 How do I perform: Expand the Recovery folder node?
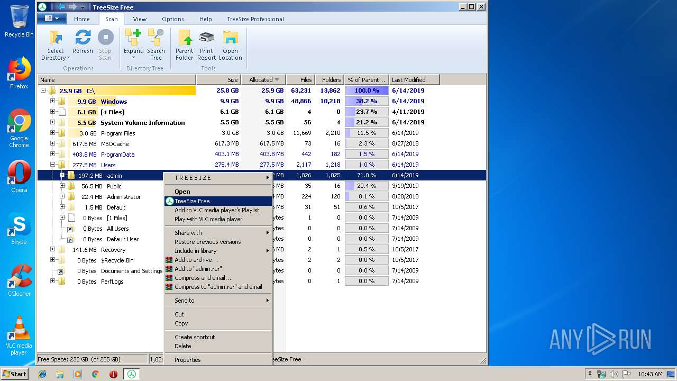[52, 249]
